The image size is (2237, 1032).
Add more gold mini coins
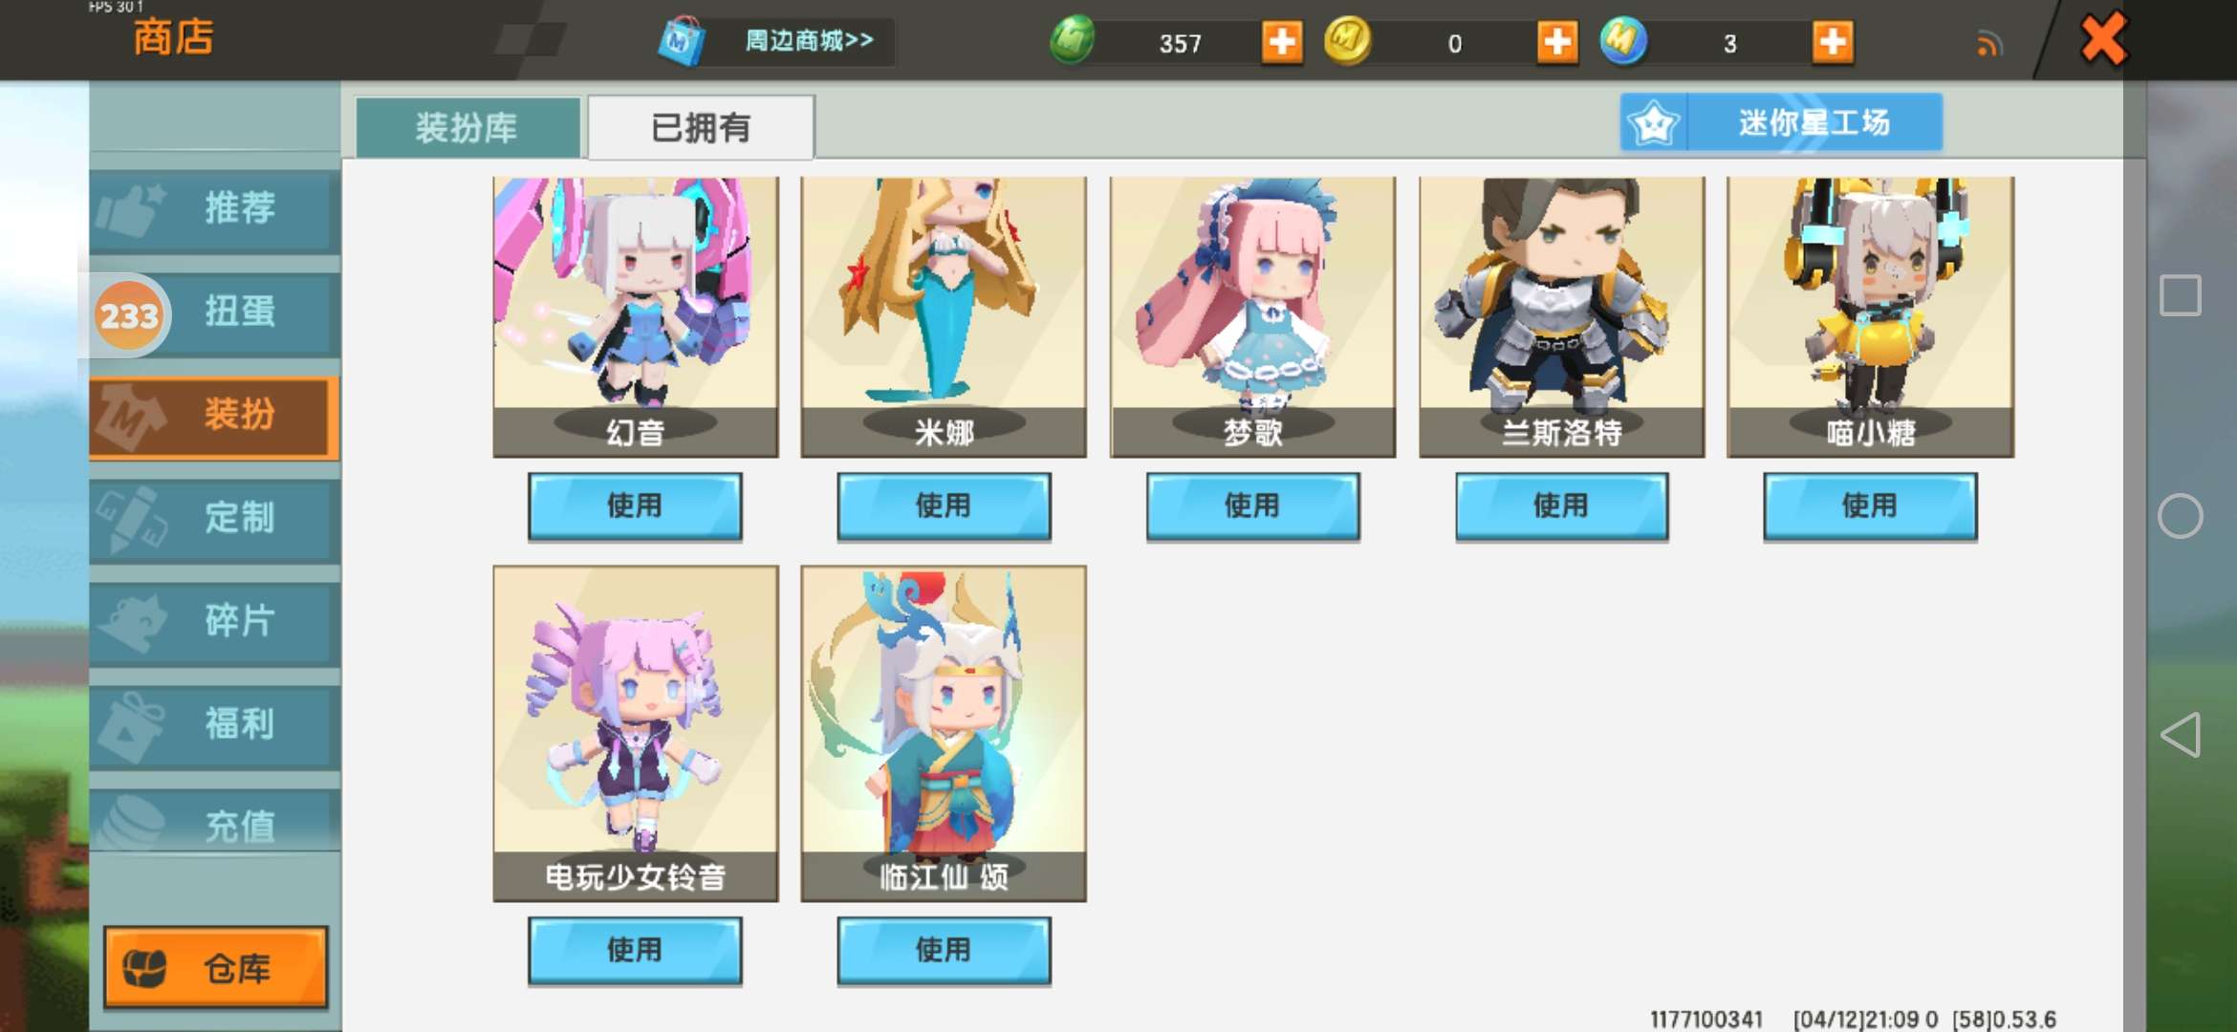(x=1557, y=43)
